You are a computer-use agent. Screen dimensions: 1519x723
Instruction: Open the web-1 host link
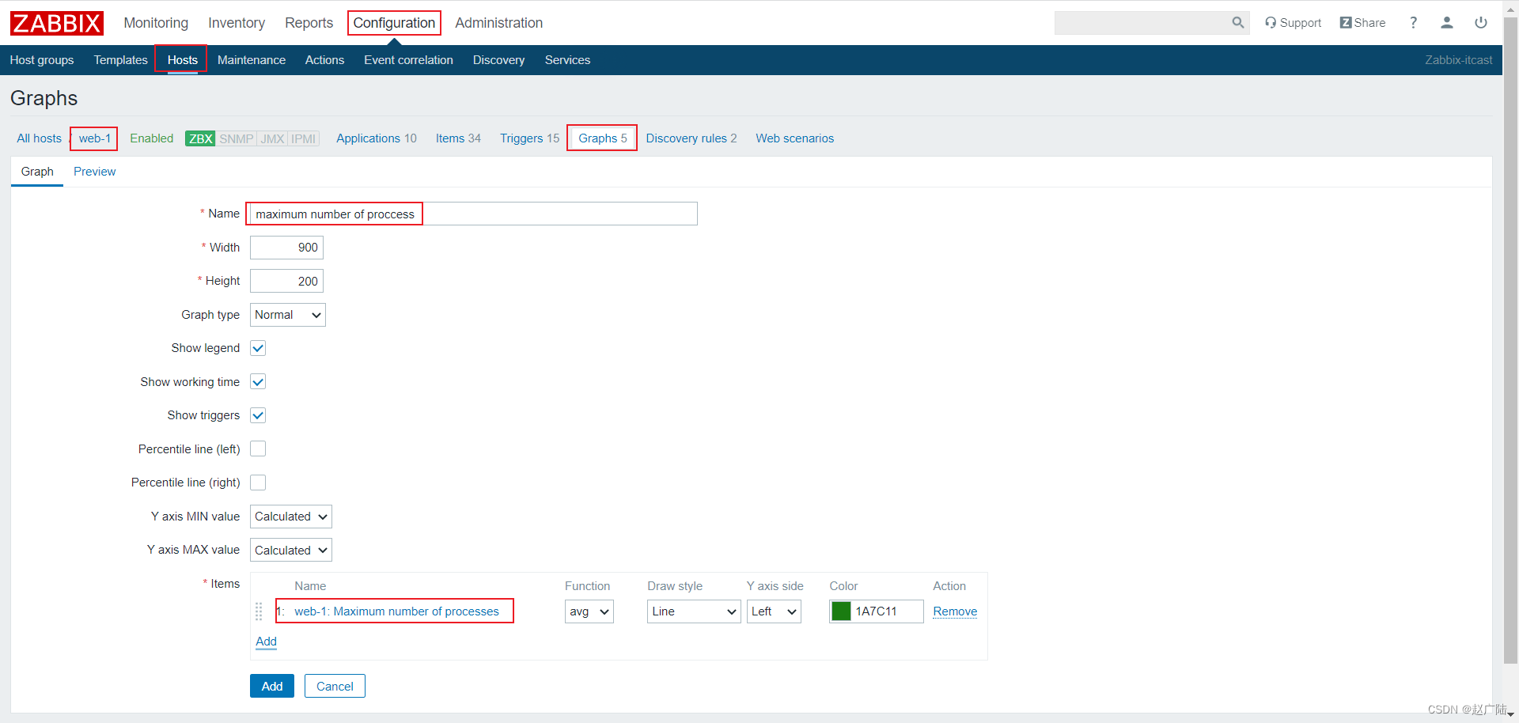click(x=95, y=138)
